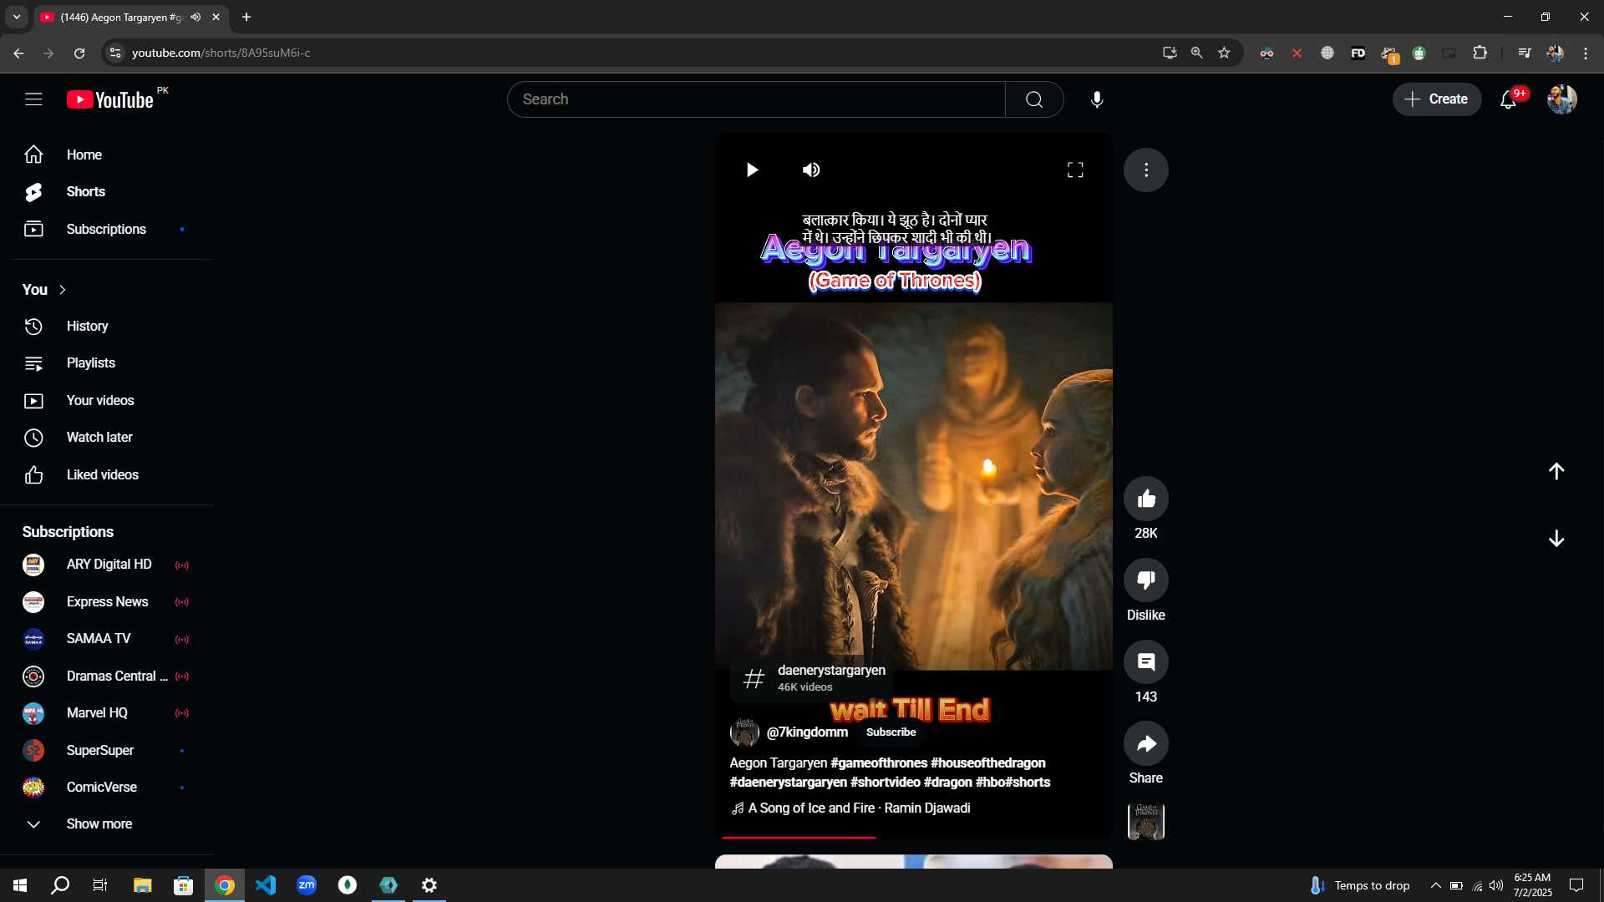The image size is (1604, 902).
Task: View site information icon in address bar
Action: pos(115,53)
